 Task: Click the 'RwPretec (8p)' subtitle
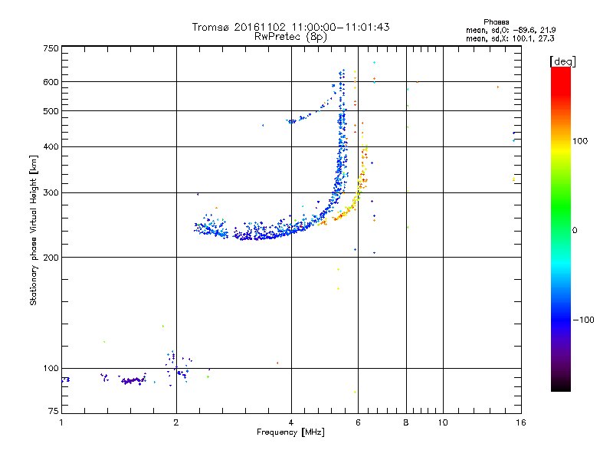pos(290,37)
